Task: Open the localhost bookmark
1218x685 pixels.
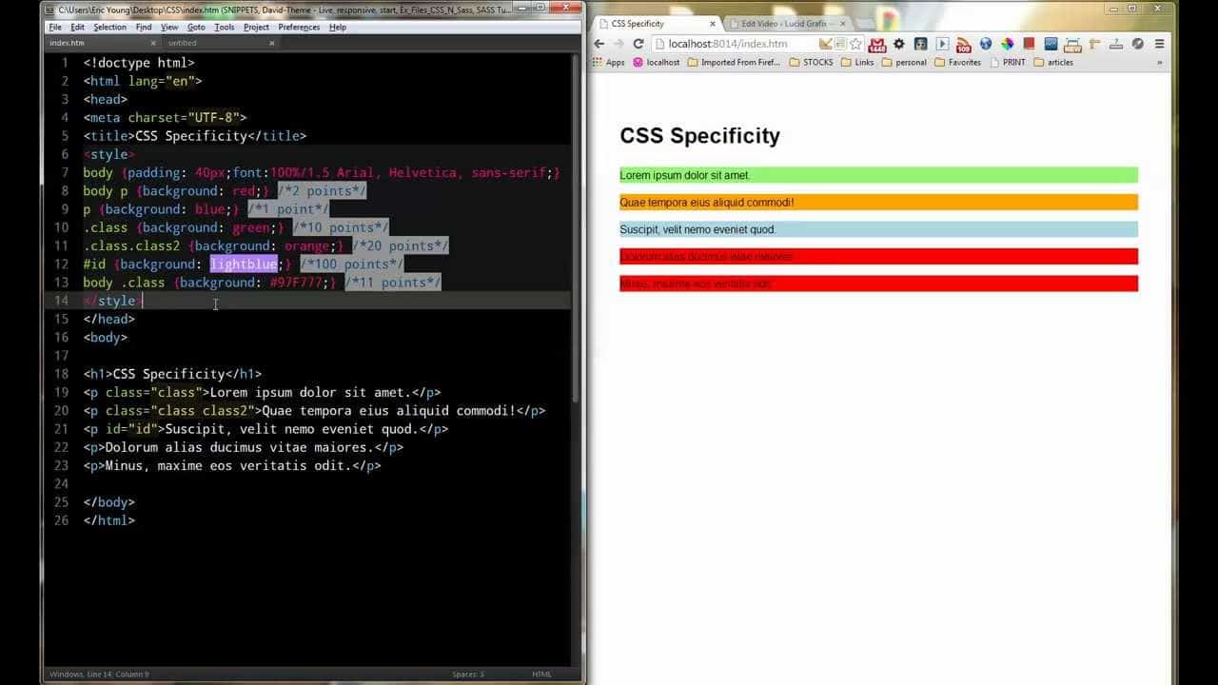Action: [657, 63]
